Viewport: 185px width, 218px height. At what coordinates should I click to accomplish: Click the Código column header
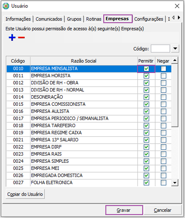[x=18, y=61]
